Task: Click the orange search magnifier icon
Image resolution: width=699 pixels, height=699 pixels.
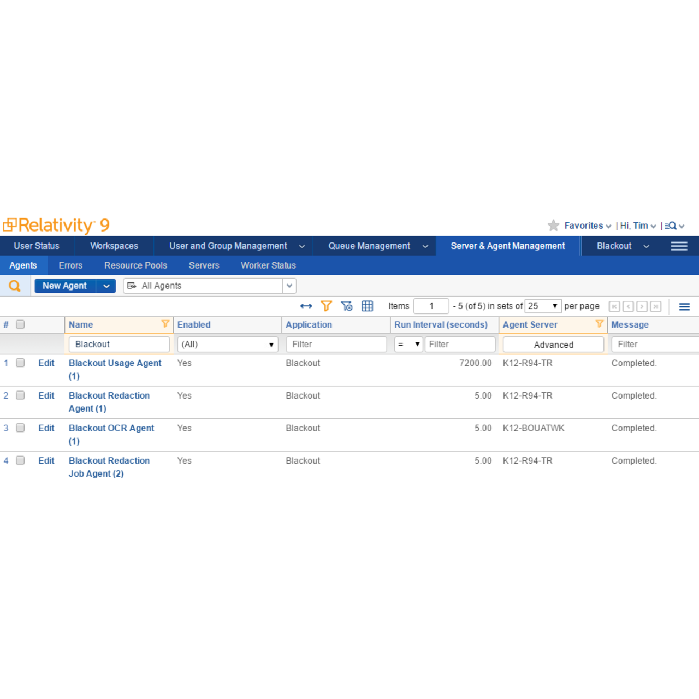Action: click(15, 286)
